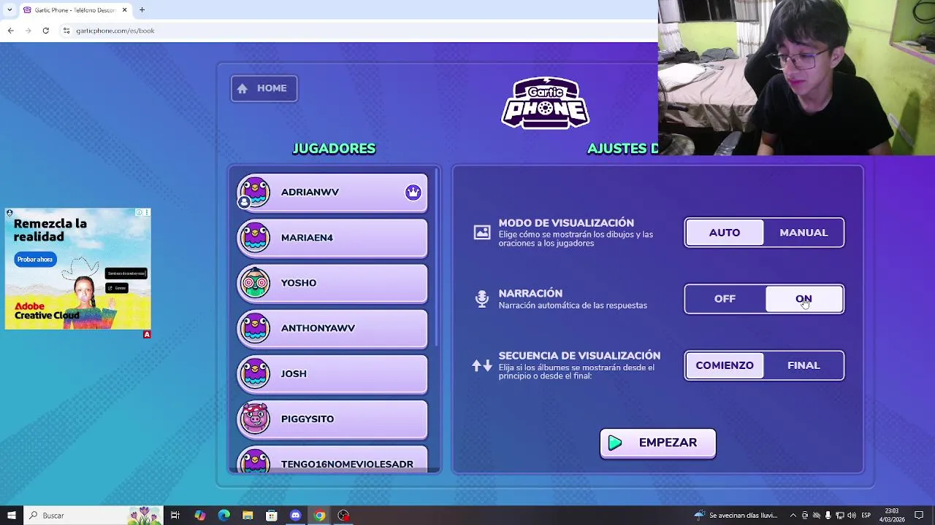
Task: Turn narration OFF
Action: coord(725,299)
